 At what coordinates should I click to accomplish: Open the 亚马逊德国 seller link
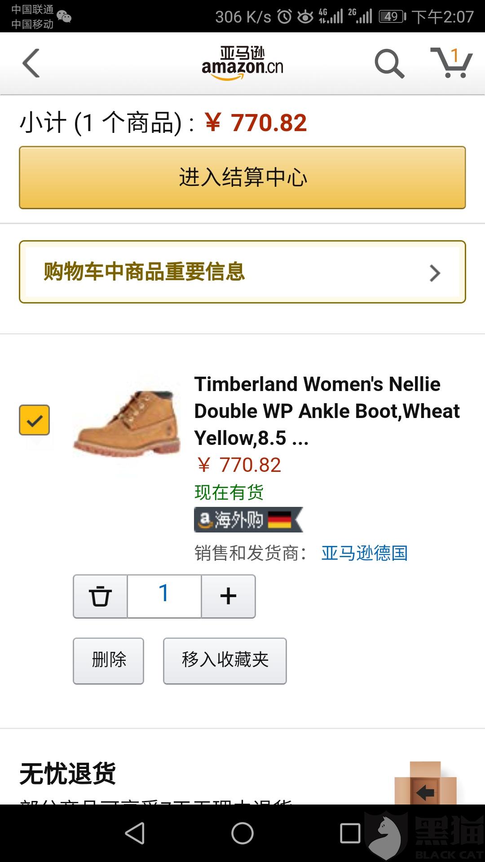(x=364, y=553)
